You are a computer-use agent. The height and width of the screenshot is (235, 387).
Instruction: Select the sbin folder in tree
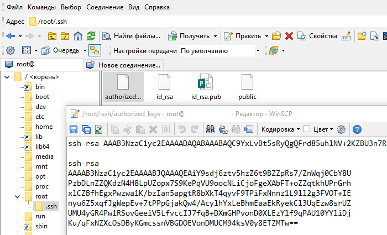(41, 226)
